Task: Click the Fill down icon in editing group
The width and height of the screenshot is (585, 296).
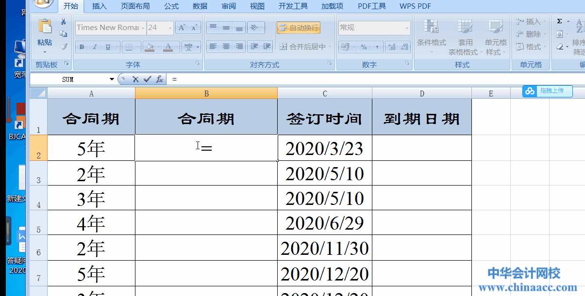Action: point(559,34)
